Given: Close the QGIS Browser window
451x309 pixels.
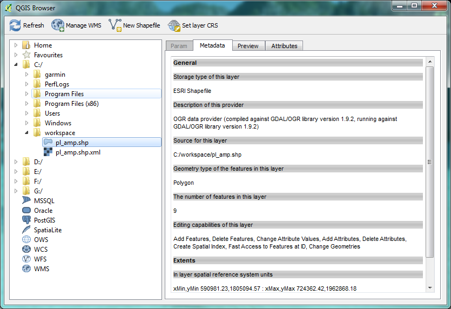Looking at the screenshot, I should [434, 6].
